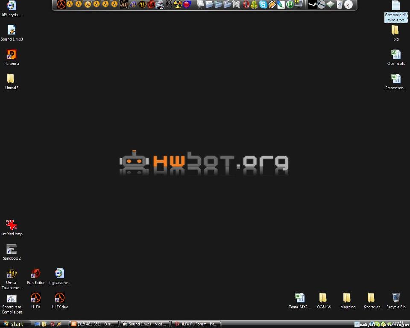Switch to the '[313 481 381]' taskbar window
Image resolution: width=410 pixels, height=328 pixels.
click(94, 324)
